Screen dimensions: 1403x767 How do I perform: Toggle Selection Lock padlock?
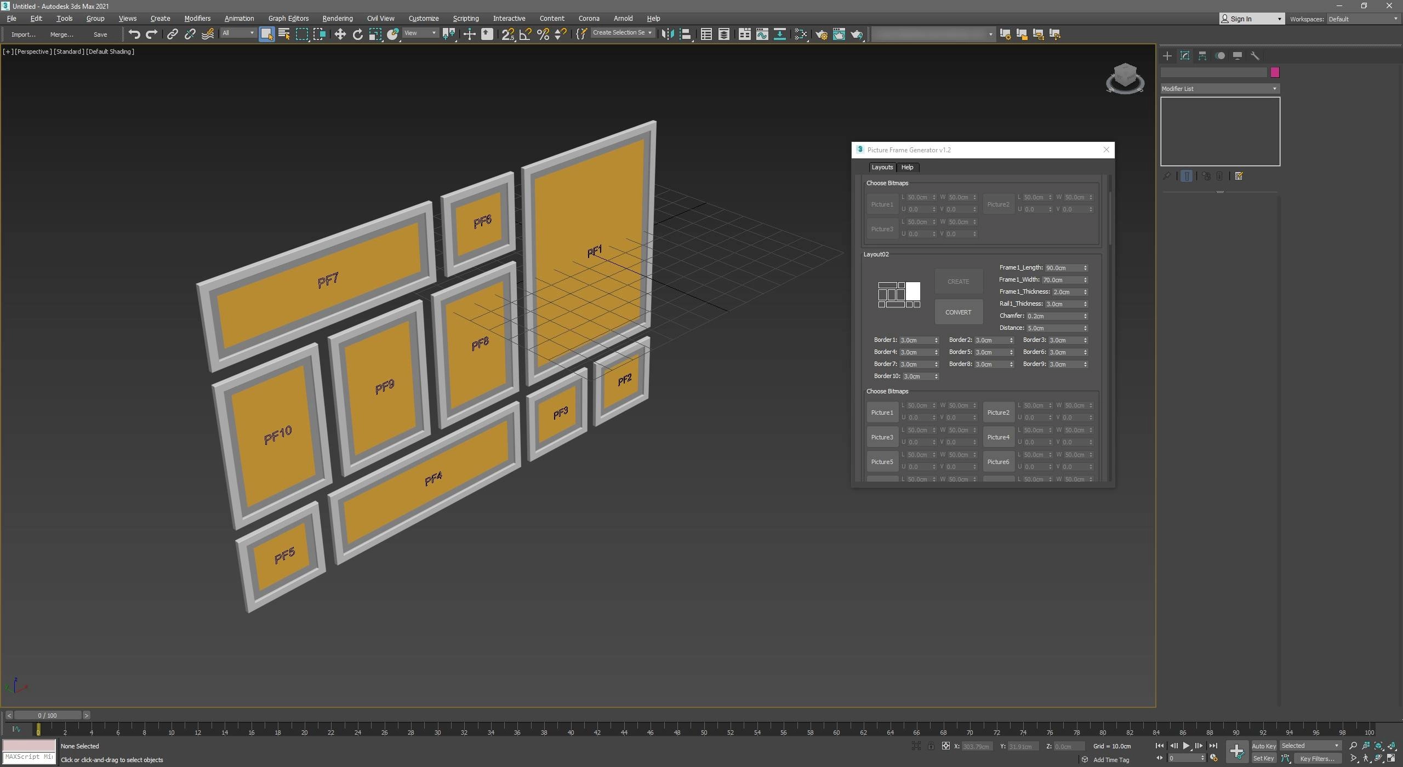931,746
